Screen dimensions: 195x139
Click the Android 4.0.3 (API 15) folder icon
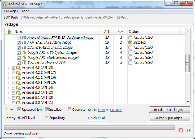18,83
